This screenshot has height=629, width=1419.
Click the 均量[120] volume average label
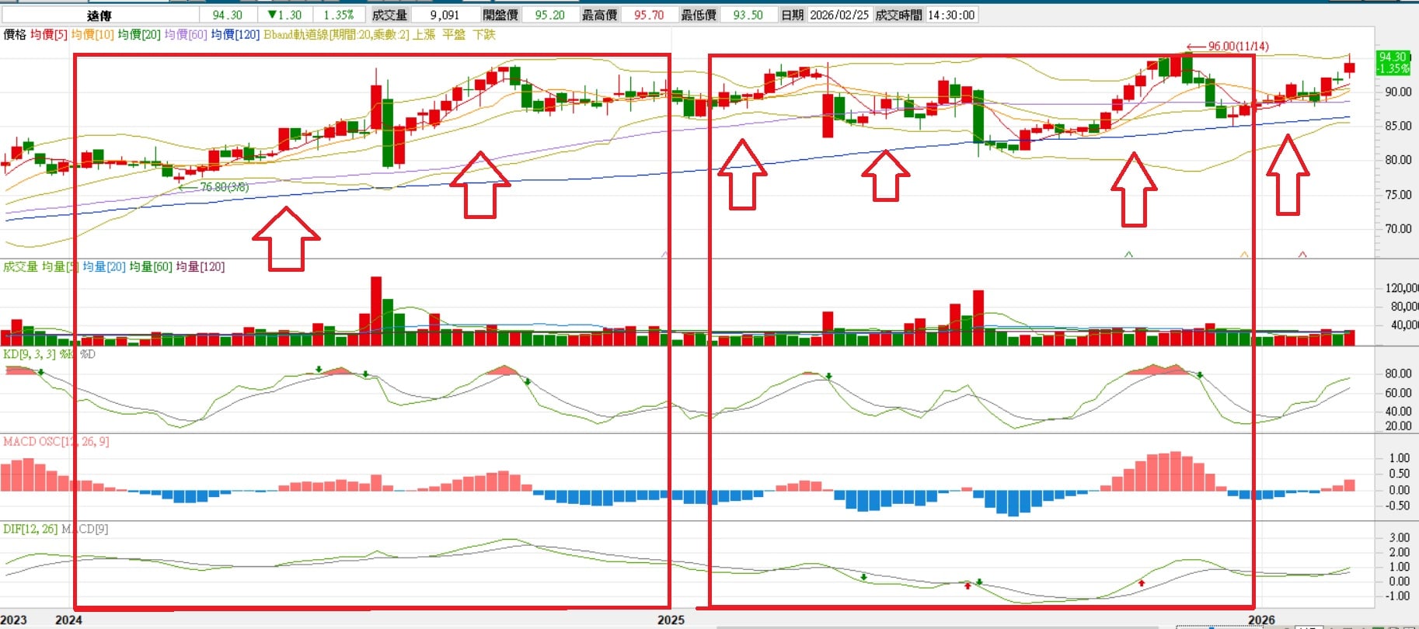coord(200,266)
